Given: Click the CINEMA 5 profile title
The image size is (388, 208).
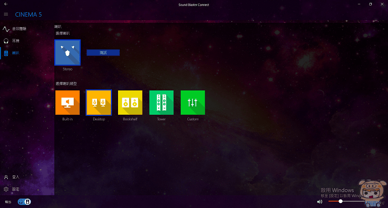Looking at the screenshot, I should (x=28, y=14).
